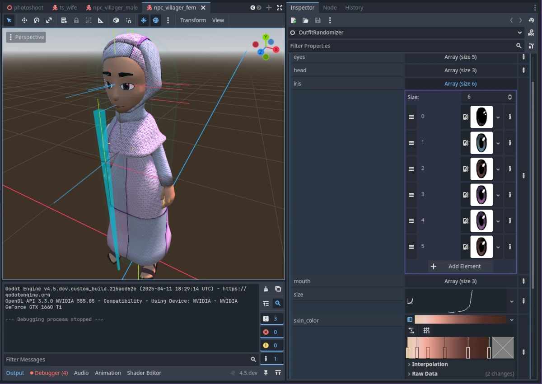542x384 pixels.
Task: Lock the selected node from selection
Action: point(76,20)
